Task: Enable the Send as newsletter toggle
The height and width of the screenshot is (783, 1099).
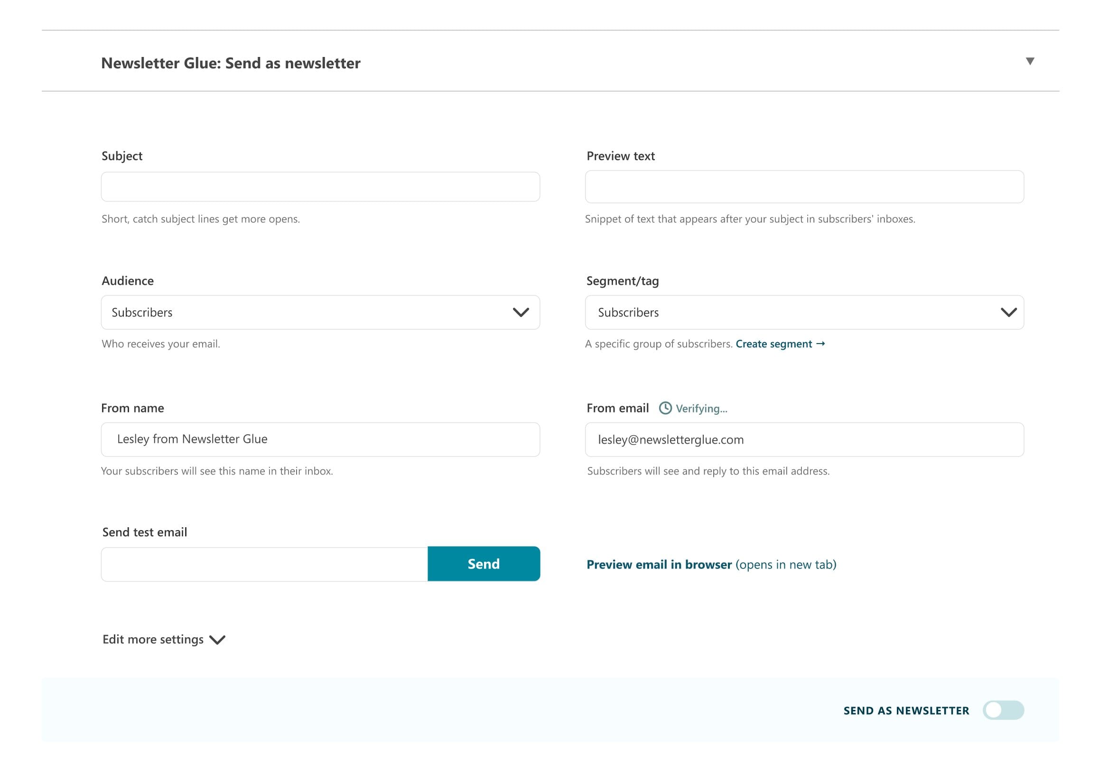Action: [1003, 710]
